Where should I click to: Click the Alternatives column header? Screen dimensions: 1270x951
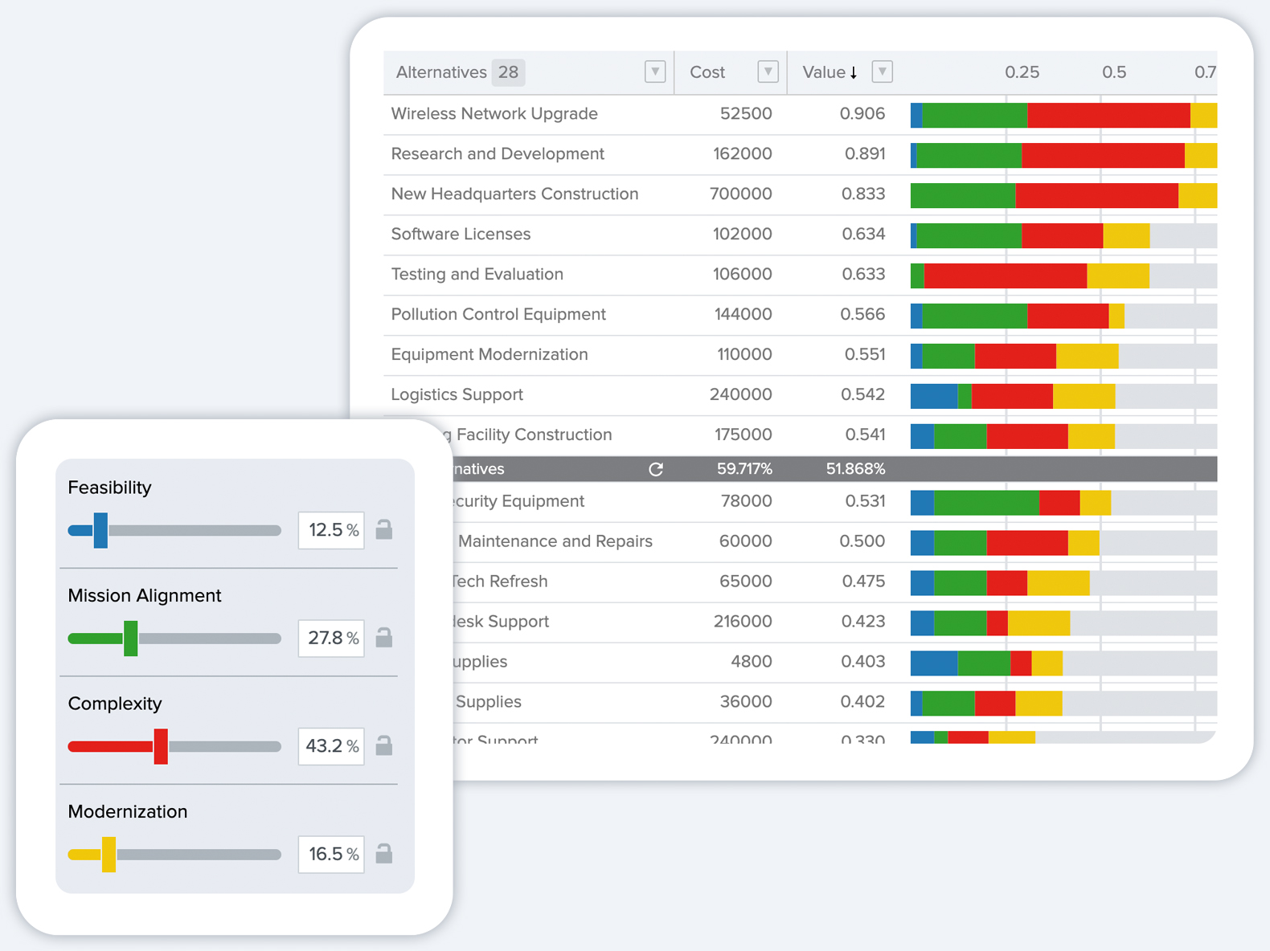[x=441, y=72]
